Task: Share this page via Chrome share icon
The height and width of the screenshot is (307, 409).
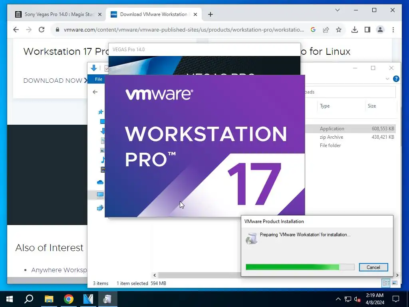Action: (326, 30)
